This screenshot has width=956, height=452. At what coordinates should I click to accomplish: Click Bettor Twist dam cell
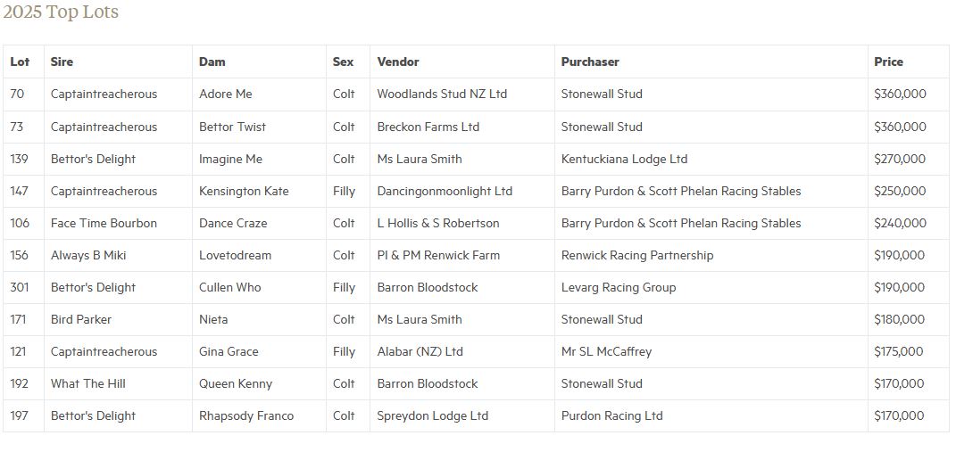[232, 127]
